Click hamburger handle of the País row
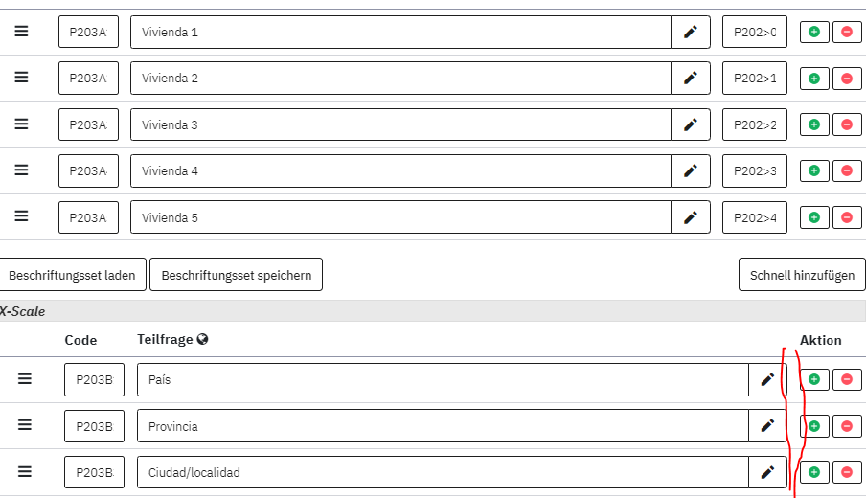Image resolution: width=866 pixels, height=498 pixels. (25, 379)
